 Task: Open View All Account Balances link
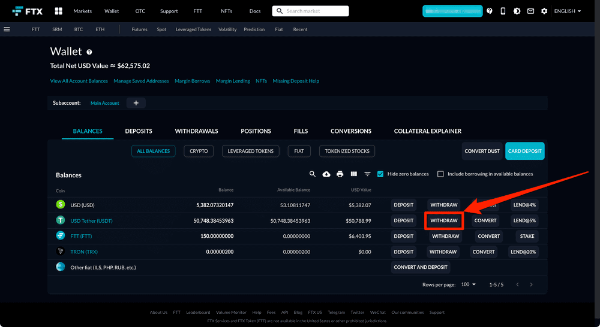[79, 81]
